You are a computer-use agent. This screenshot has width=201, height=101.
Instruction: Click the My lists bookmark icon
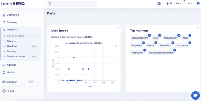(4, 72)
